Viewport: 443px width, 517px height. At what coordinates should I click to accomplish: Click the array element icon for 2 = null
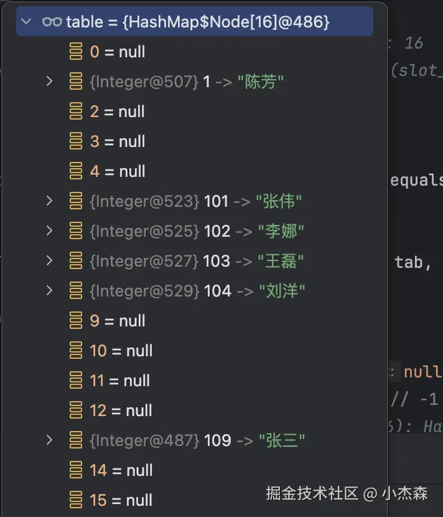click(x=76, y=111)
